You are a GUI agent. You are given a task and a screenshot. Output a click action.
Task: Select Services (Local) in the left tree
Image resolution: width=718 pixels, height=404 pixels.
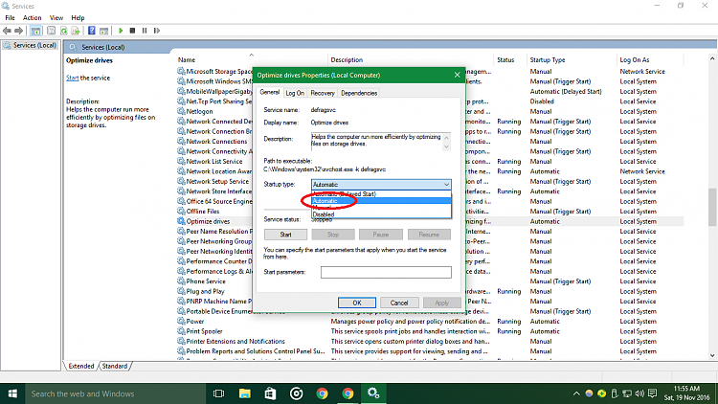click(31, 45)
